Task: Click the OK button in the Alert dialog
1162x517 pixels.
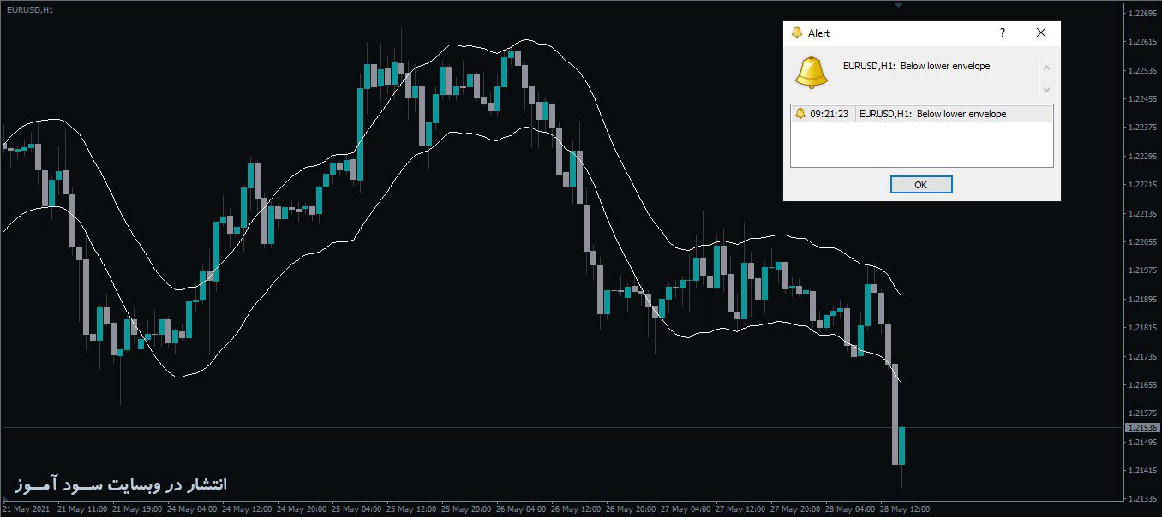Action: point(921,185)
